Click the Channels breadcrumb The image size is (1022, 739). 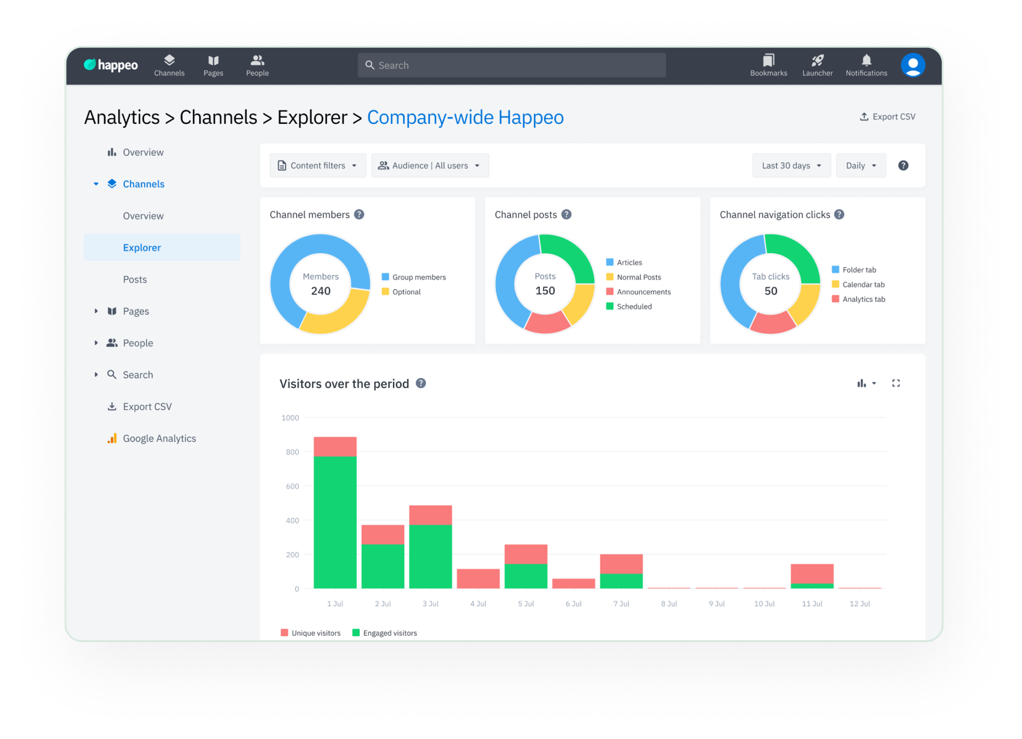click(219, 117)
